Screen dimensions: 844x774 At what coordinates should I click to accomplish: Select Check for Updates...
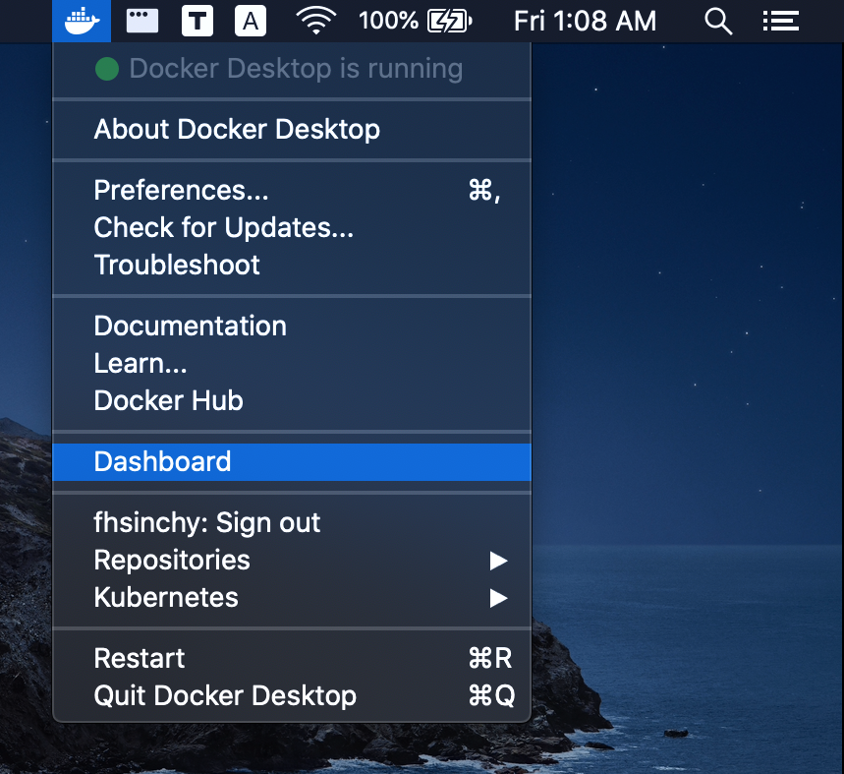point(223,228)
